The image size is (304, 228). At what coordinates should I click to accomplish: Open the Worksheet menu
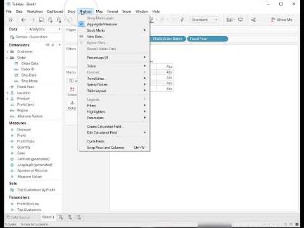pyautogui.click(x=35, y=11)
